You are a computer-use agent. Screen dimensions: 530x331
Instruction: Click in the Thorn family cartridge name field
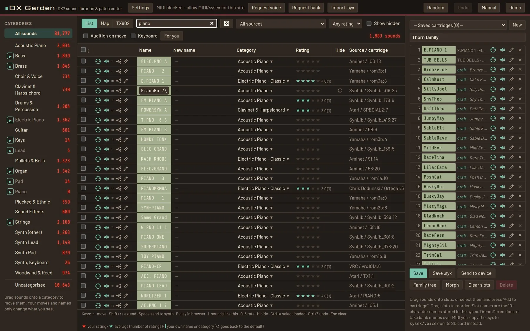[467, 37]
